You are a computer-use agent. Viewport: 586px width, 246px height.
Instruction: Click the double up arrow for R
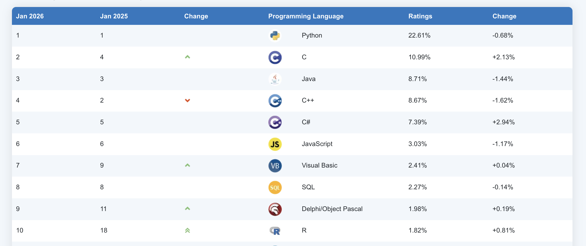pyautogui.click(x=187, y=230)
